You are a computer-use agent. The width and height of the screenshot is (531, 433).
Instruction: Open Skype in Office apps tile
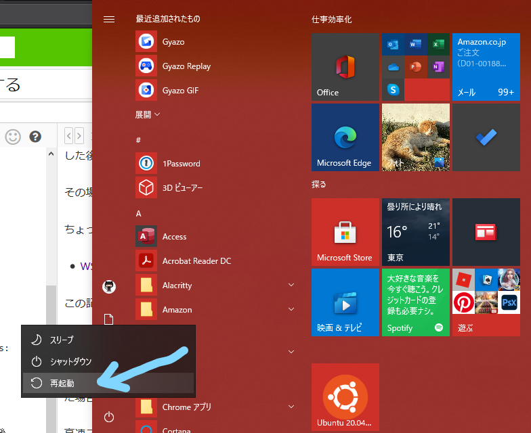tap(393, 89)
